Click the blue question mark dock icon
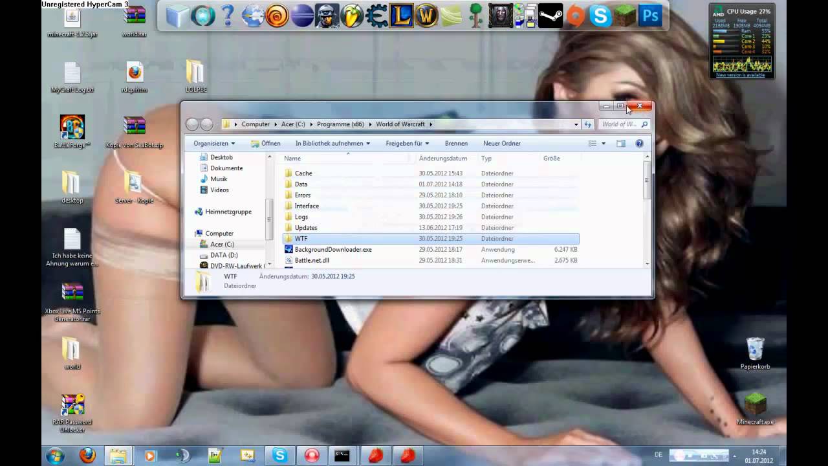Image resolution: width=828 pixels, height=466 pixels. [227, 16]
